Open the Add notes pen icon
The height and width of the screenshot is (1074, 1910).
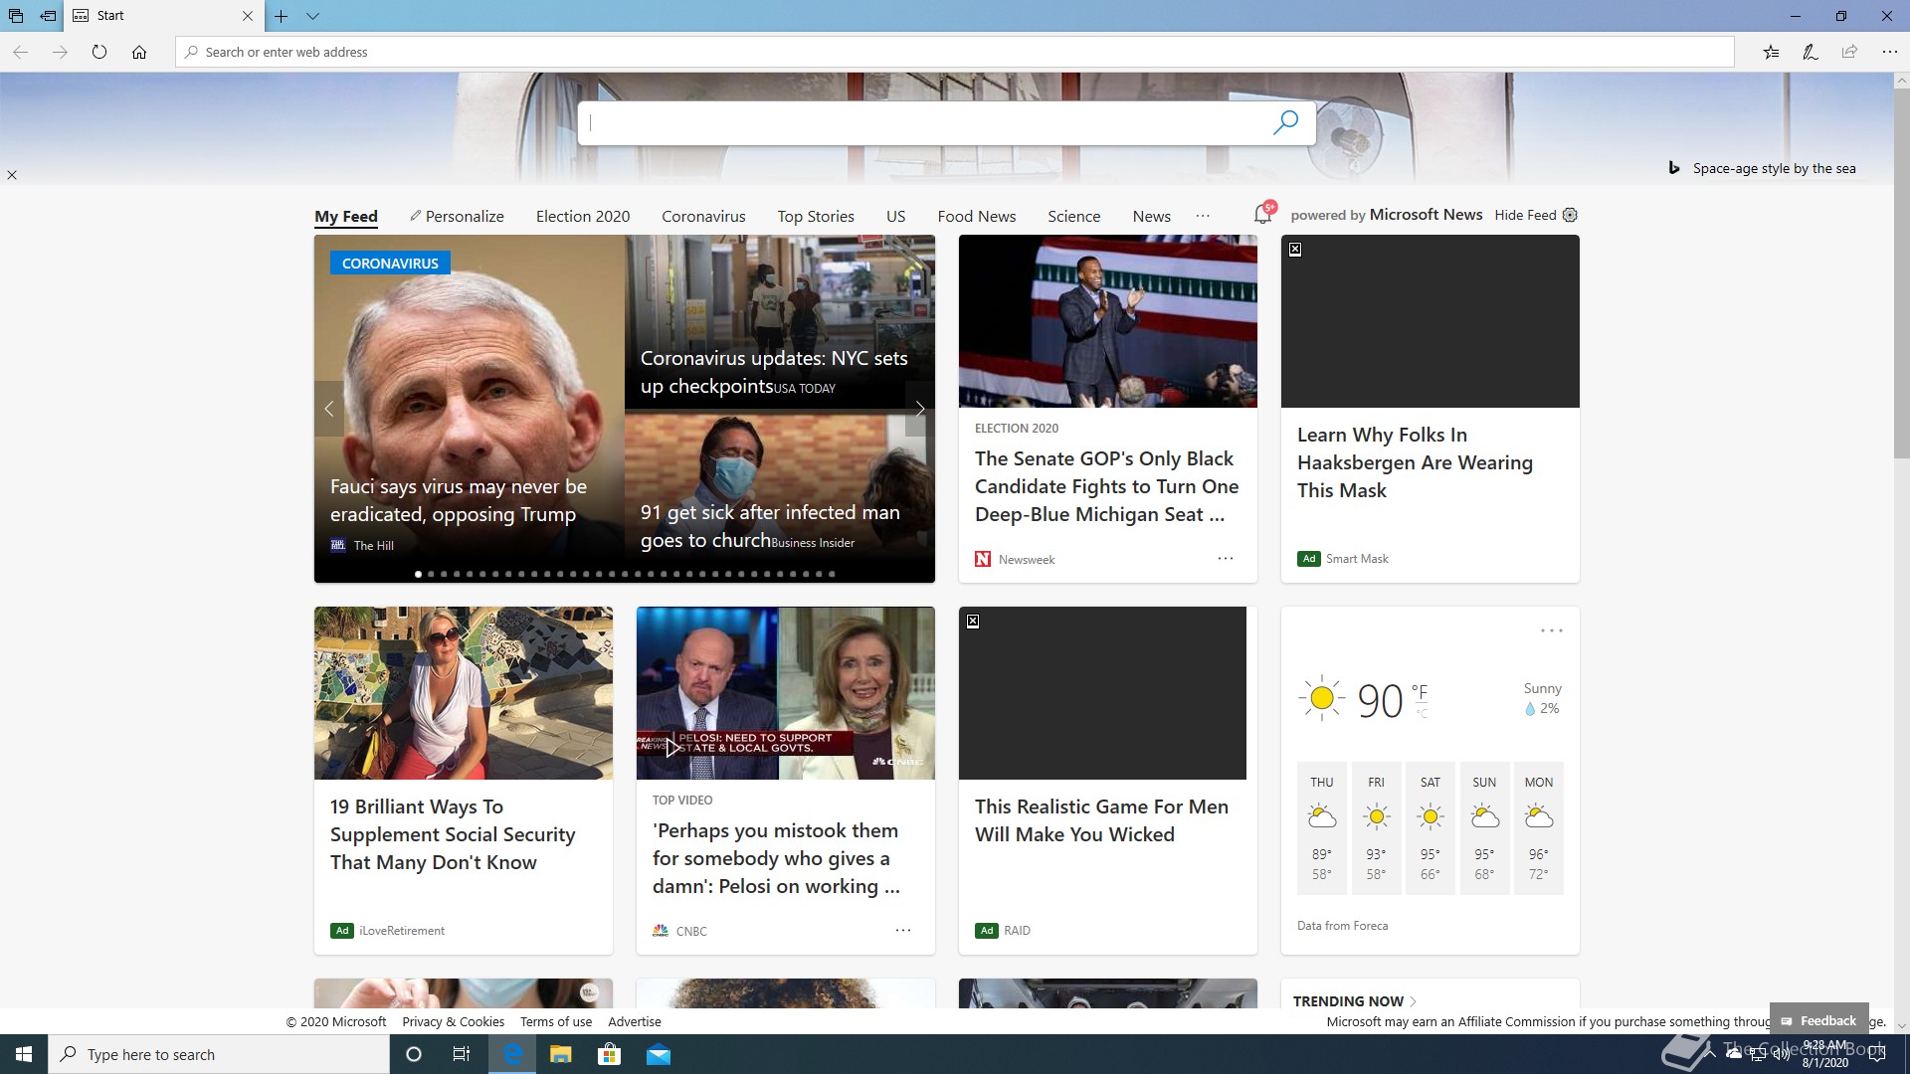point(1811,52)
